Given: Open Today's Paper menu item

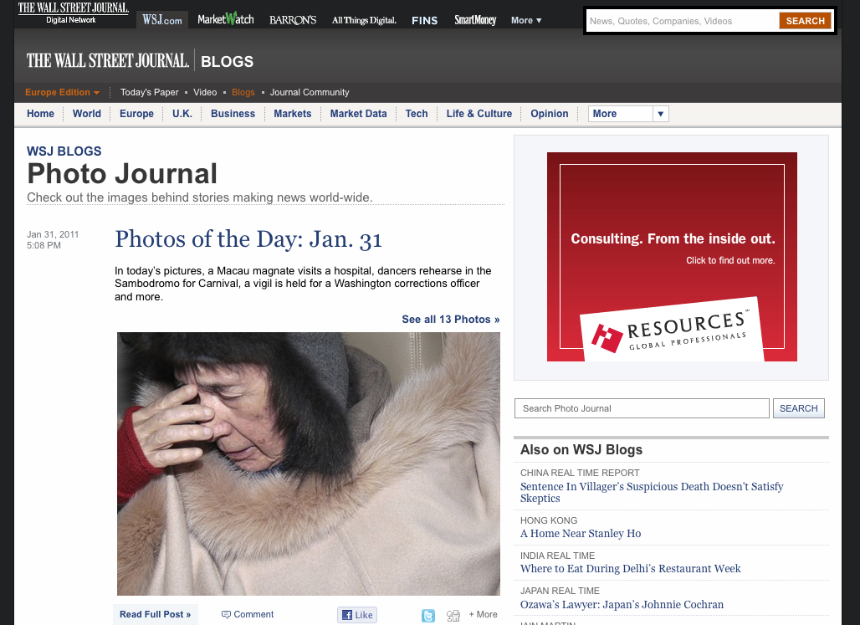Looking at the screenshot, I should pos(149,92).
